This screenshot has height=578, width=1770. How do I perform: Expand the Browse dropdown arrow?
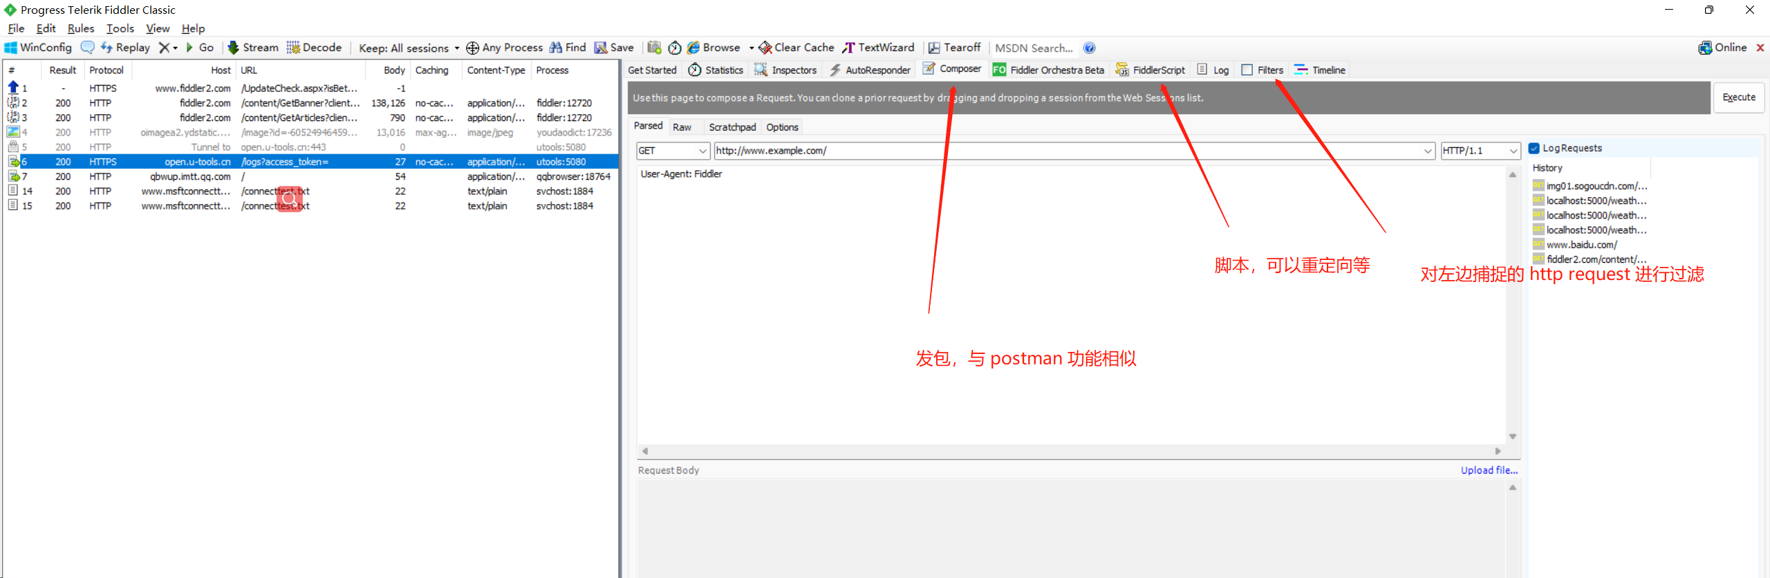(752, 48)
